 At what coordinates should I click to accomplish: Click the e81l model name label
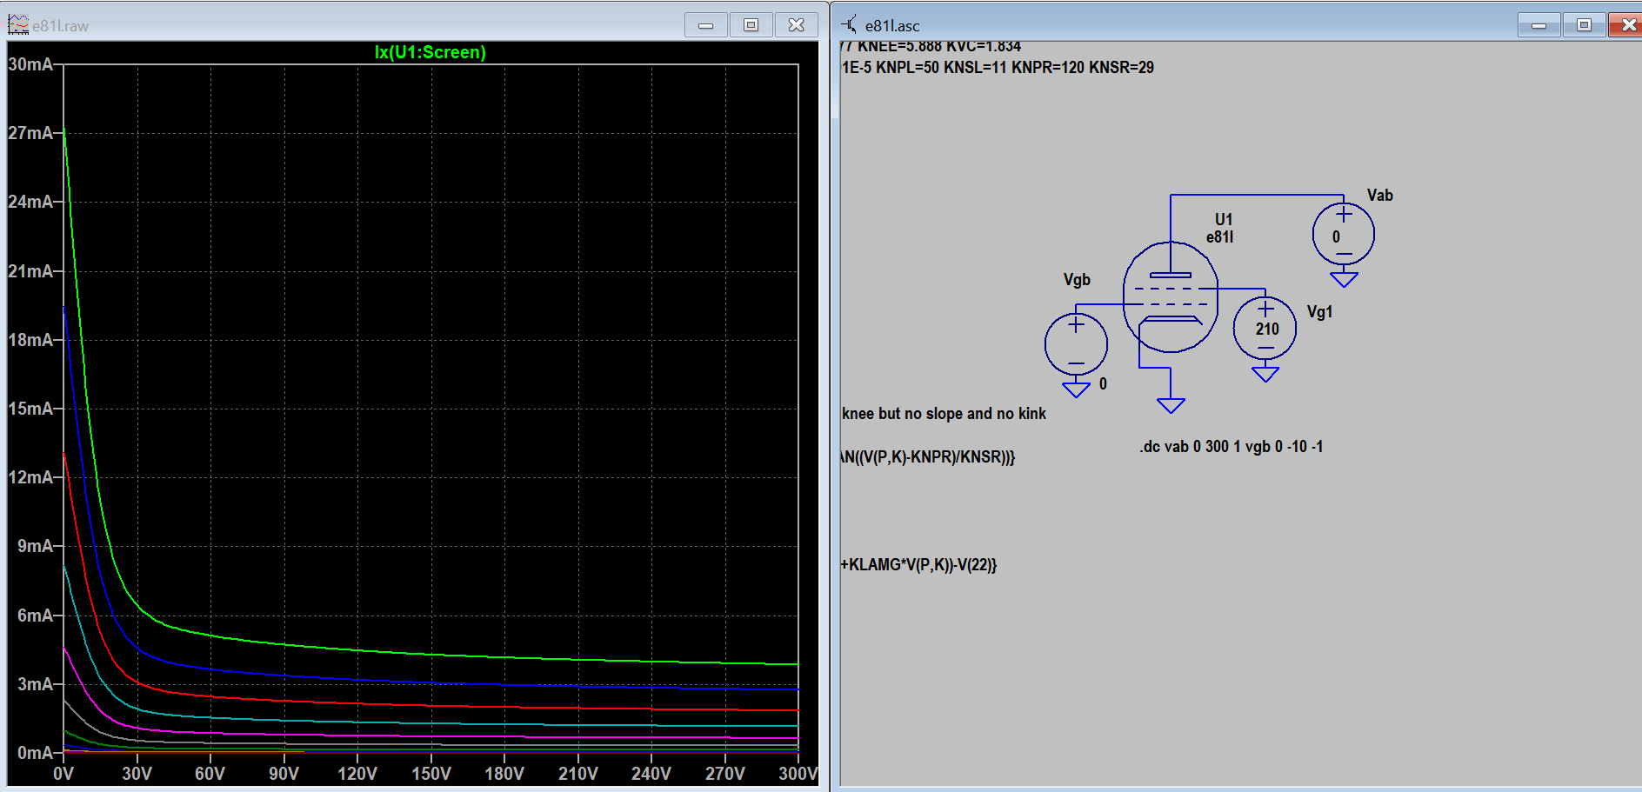pyautogui.click(x=1219, y=236)
